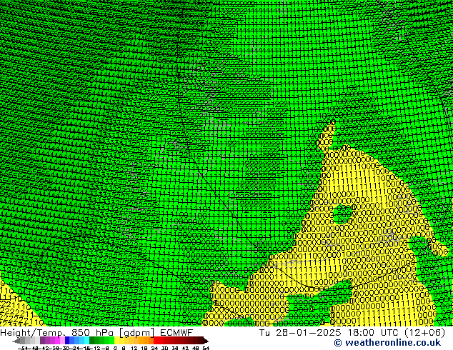Select the bright magenta segment of the legend
The width and height of the screenshot is (453, 350).
click(x=57, y=341)
